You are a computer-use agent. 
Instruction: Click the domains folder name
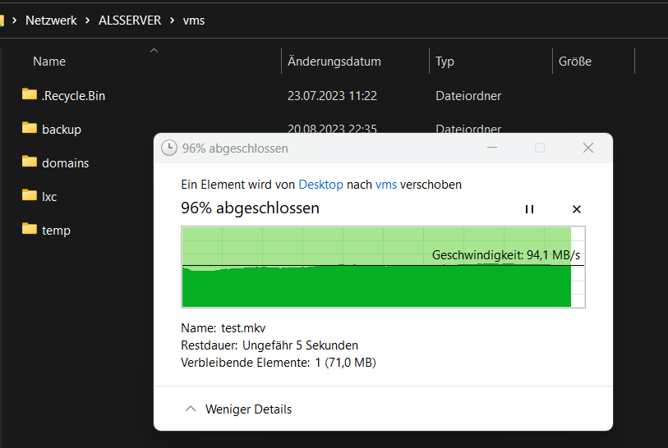point(65,163)
